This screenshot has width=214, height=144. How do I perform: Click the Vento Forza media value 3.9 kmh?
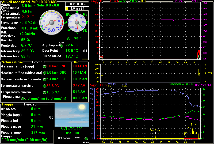(x=29, y=6)
